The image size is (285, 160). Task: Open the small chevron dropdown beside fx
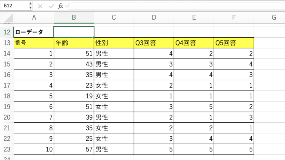click(67, 6)
